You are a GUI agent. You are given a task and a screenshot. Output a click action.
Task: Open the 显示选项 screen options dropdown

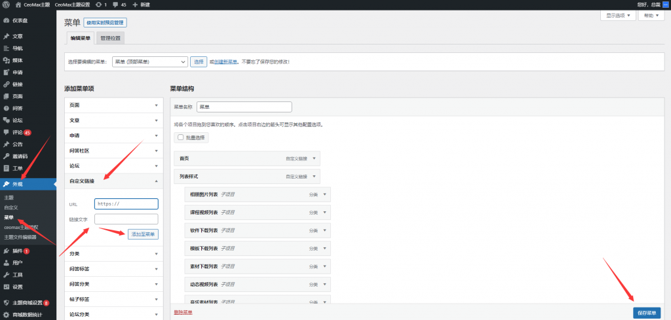[618, 16]
